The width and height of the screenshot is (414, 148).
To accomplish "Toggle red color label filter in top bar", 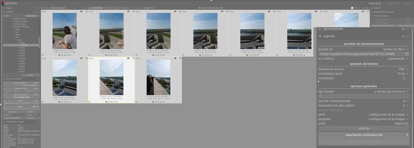I will (x=69, y=8).
